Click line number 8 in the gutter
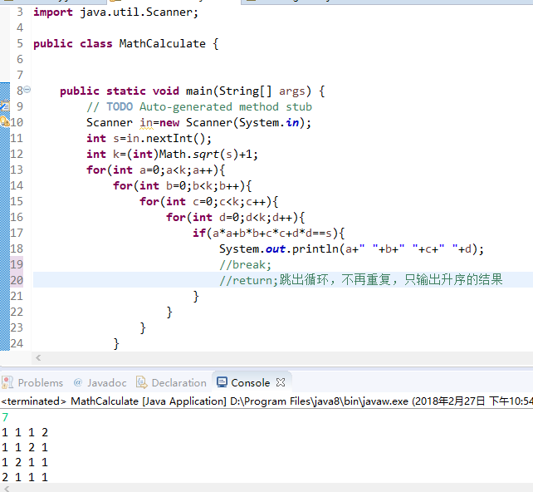This screenshot has width=533, height=492. click(x=20, y=91)
